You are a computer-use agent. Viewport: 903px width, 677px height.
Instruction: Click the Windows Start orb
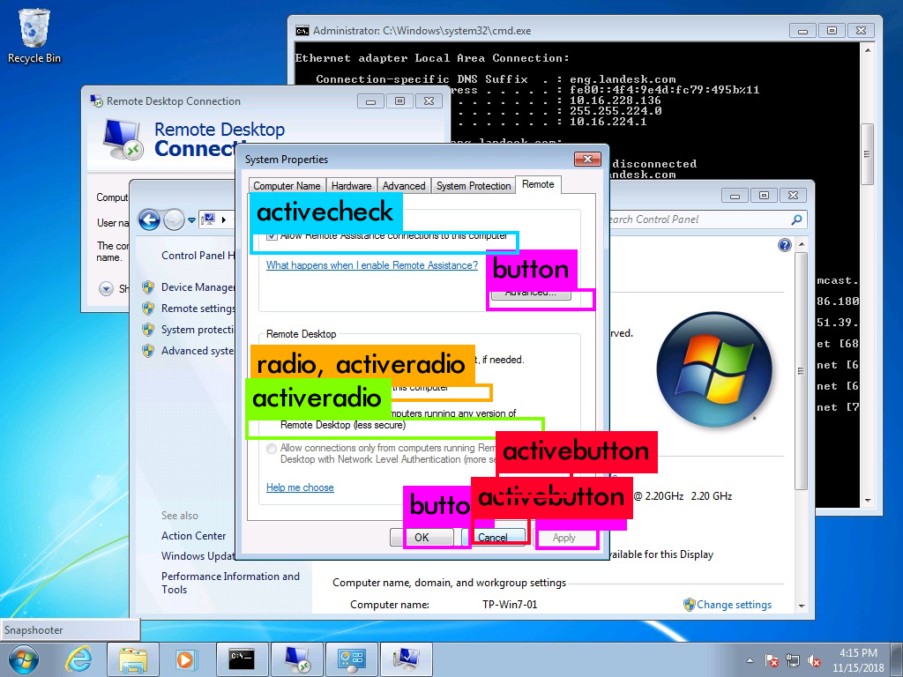(x=24, y=659)
